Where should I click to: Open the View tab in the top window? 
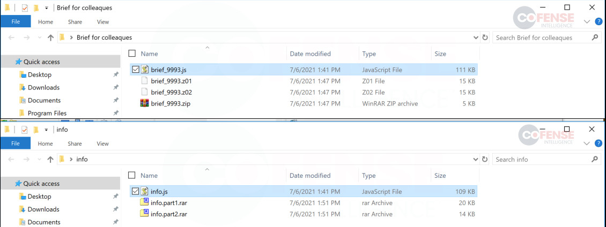coord(103,22)
